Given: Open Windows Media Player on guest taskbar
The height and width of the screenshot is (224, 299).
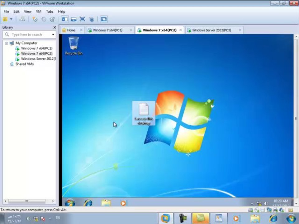Looking at the screenshot, I should 123,203.
